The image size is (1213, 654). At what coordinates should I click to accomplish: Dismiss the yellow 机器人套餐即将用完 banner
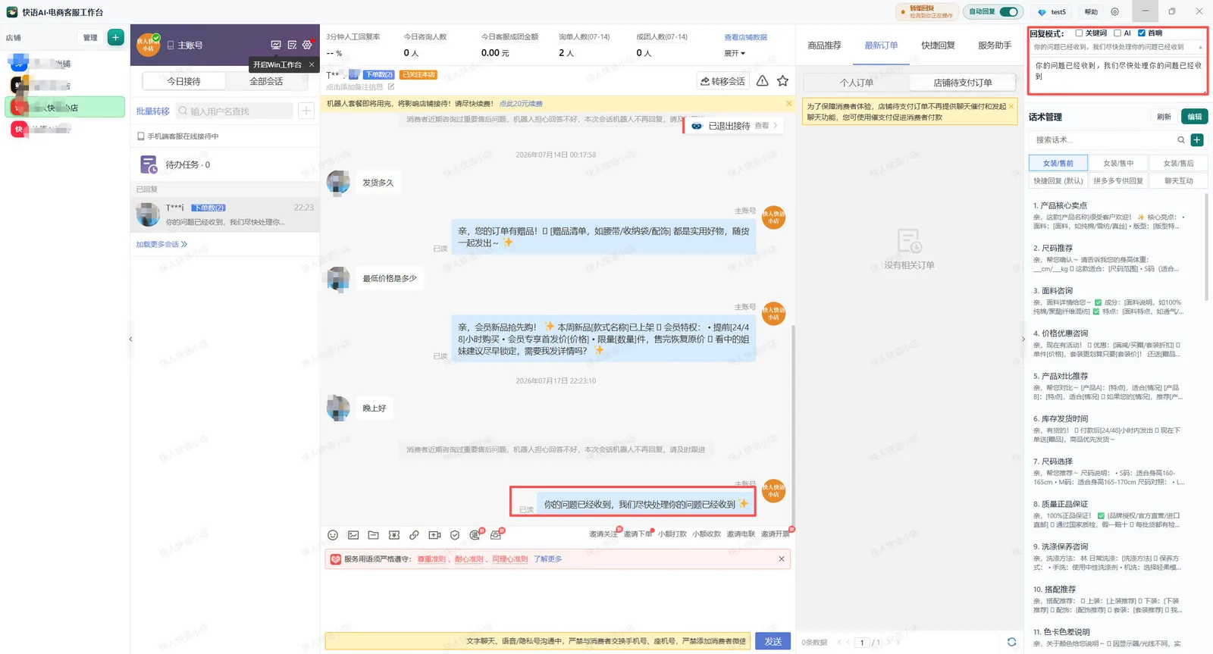(788, 103)
